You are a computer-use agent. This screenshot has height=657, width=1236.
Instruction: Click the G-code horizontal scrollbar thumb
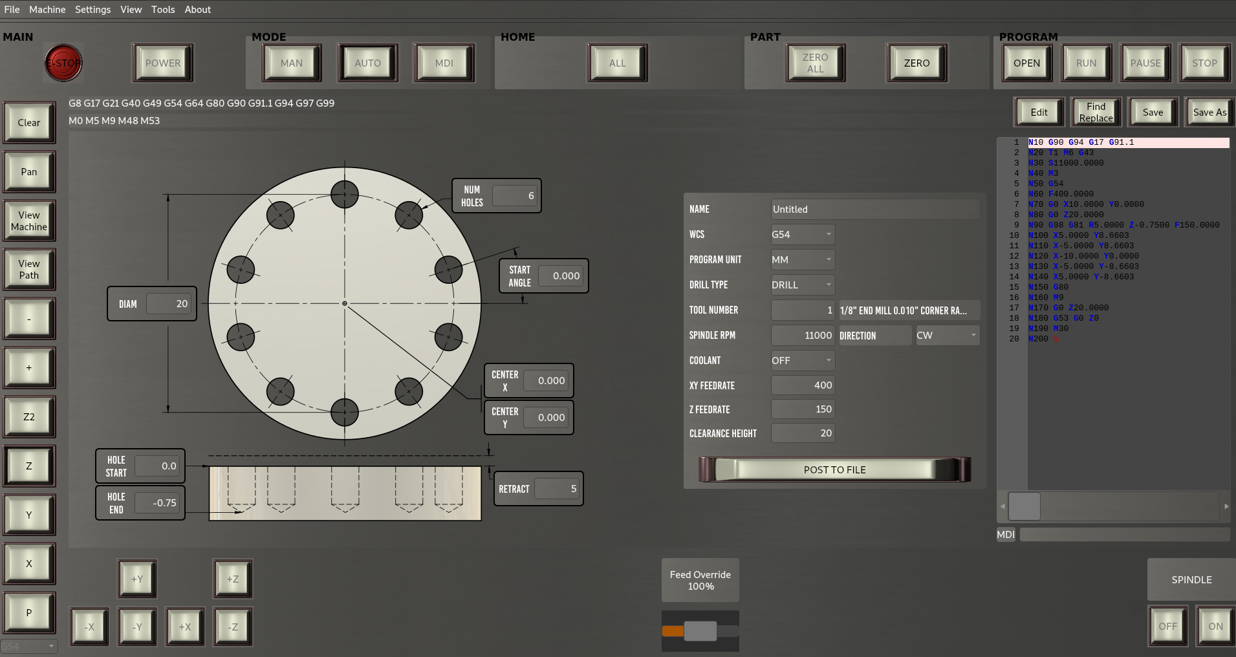point(1025,506)
